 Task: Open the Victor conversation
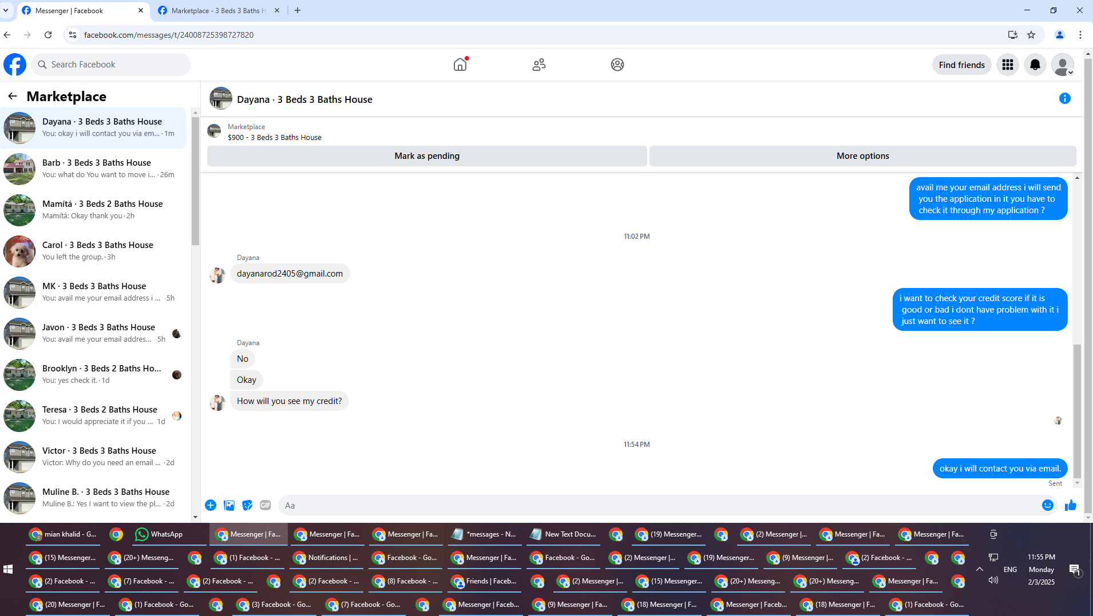(x=93, y=457)
